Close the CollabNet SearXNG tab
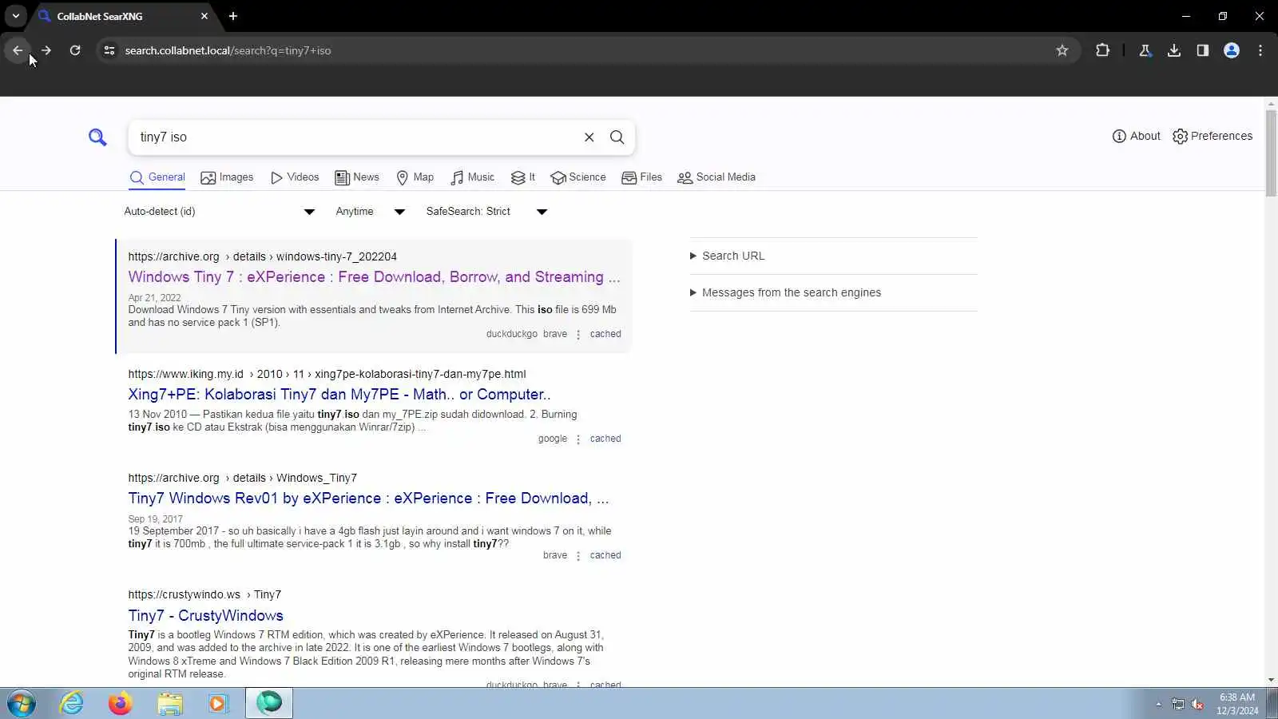The width and height of the screenshot is (1278, 719). click(x=204, y=16)
